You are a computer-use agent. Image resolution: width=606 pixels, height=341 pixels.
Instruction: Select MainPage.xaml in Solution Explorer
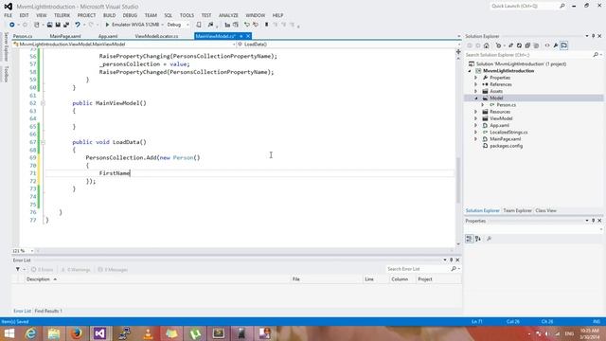(x=505, y=139)
